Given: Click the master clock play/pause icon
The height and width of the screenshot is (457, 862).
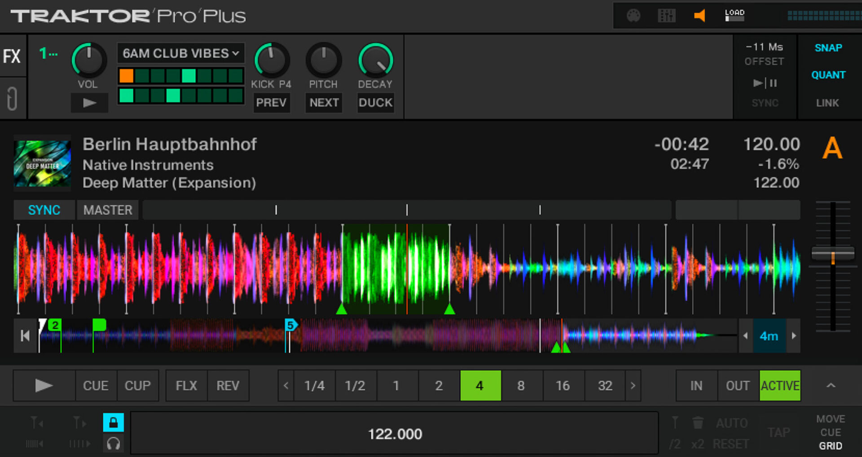Looking at the screenshot, I should coord(765,83).
